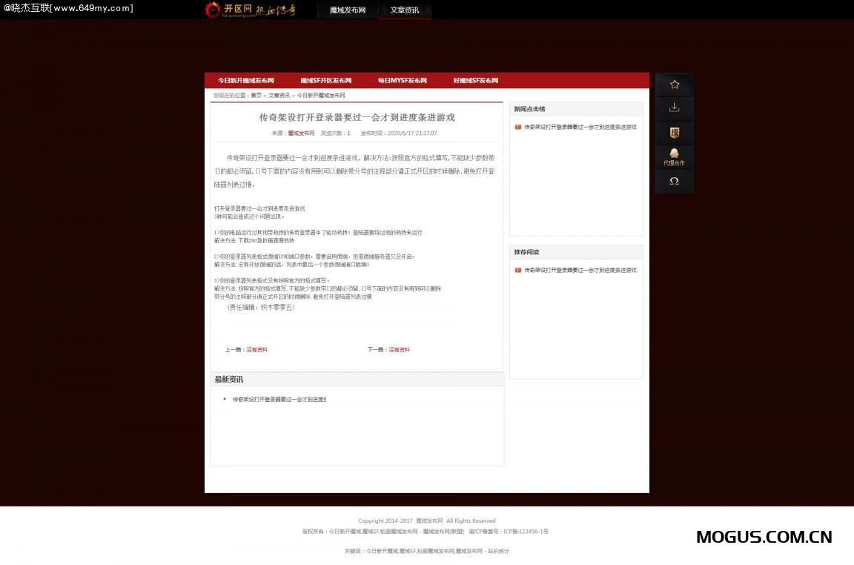This screenshot has width=854, height=565.
Task: Select the Omega icon at sidebar bottom
Action: pyautogui.click(x=674, y=181)
